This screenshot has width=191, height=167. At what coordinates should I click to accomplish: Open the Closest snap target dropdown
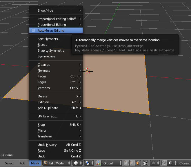(x=184, y=163)
